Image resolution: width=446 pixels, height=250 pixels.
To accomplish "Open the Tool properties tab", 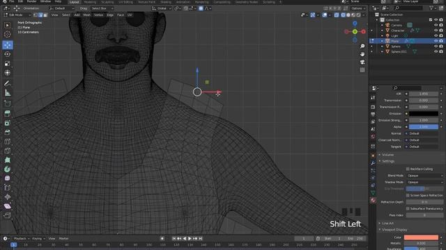I will coord(373,97).
